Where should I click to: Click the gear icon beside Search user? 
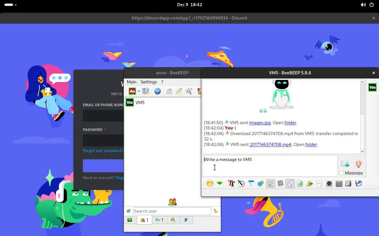point(129,211)
